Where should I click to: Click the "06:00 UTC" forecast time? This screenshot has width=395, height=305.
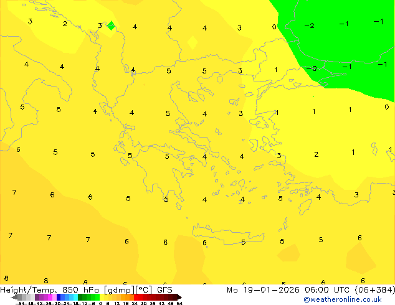click(321, 290)
